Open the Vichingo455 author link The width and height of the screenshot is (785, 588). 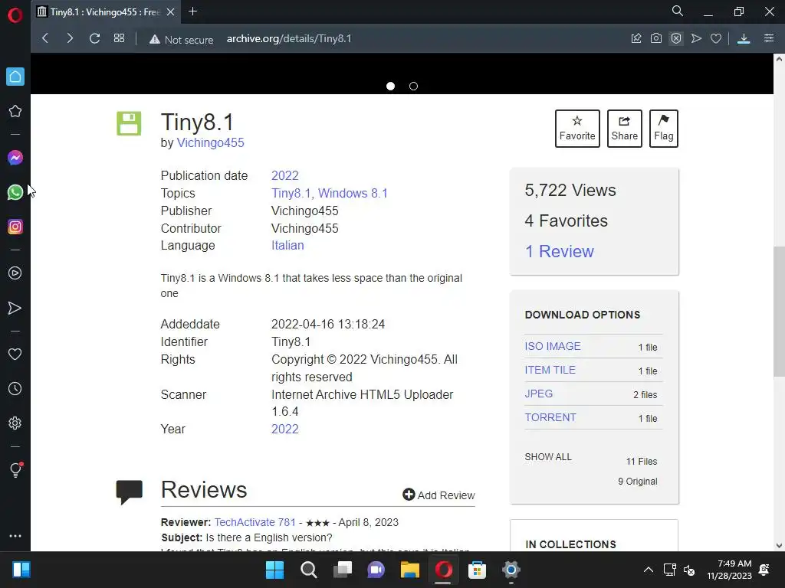click(210, 142)
